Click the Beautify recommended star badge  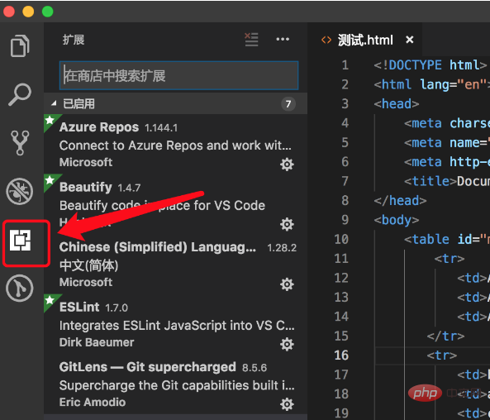(50, 179)
